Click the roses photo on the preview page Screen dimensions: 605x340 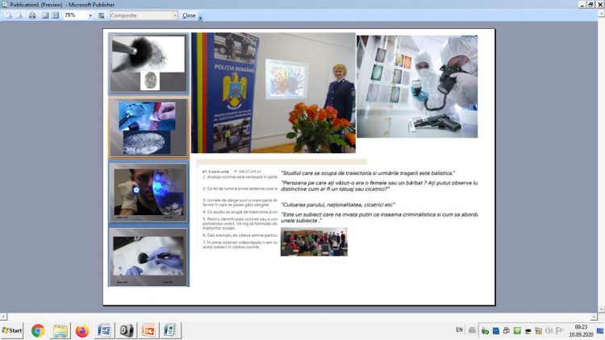tap(321, 126)
